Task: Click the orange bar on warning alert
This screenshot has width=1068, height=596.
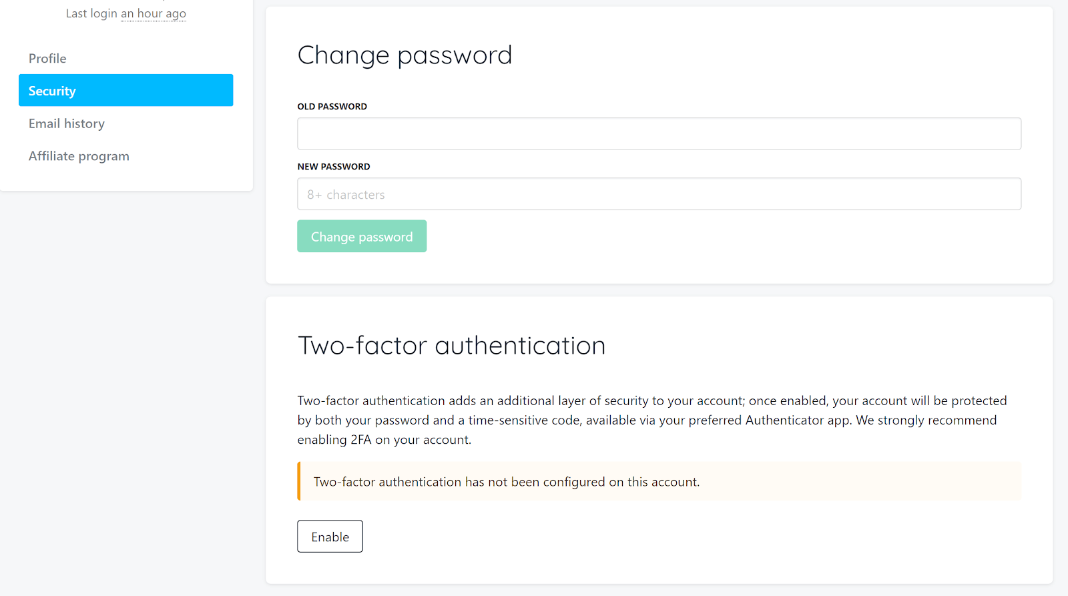Action: tap(299, 481)
